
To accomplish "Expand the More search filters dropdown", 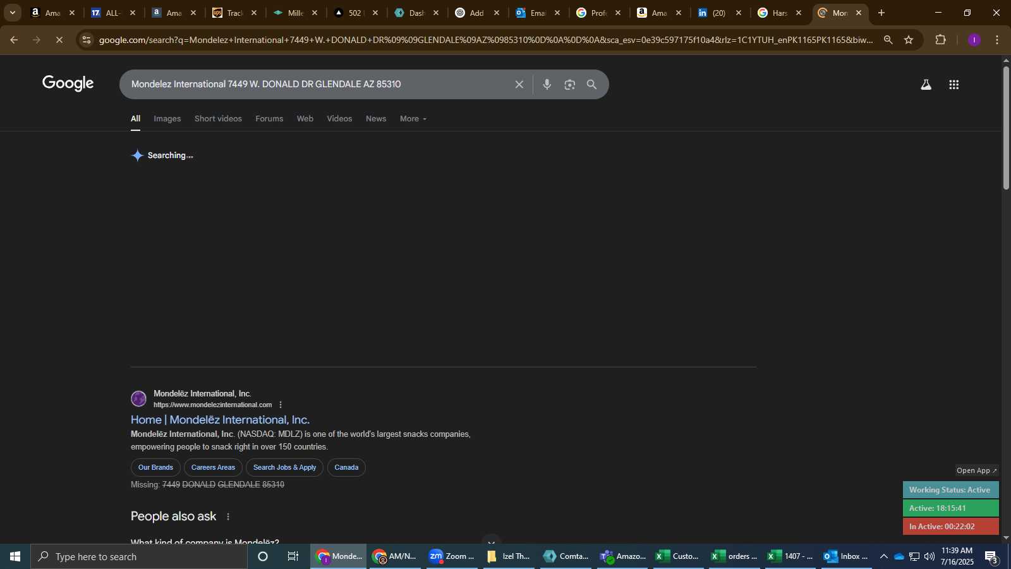I will click(x=413, y=119).
